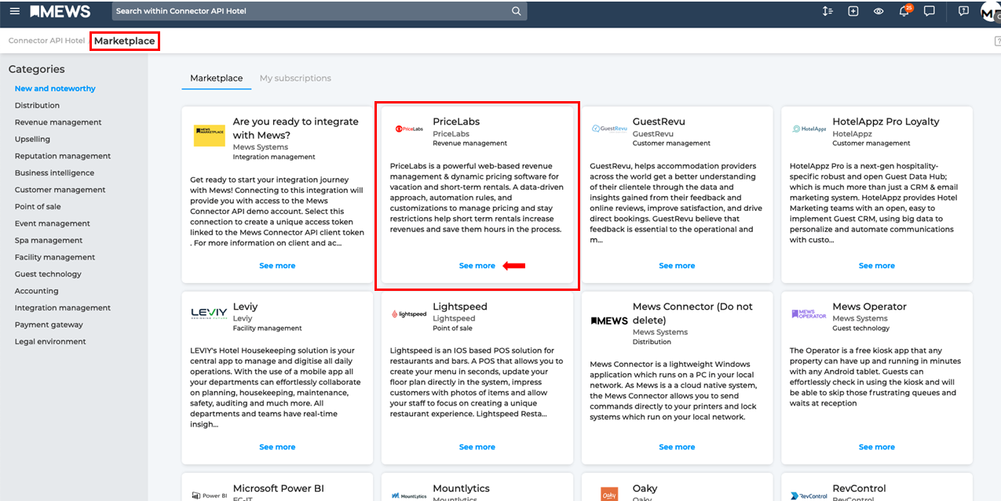See more about Leviy
The height and width of the screenshot is (501, 1001).
(x=277, y=447)
